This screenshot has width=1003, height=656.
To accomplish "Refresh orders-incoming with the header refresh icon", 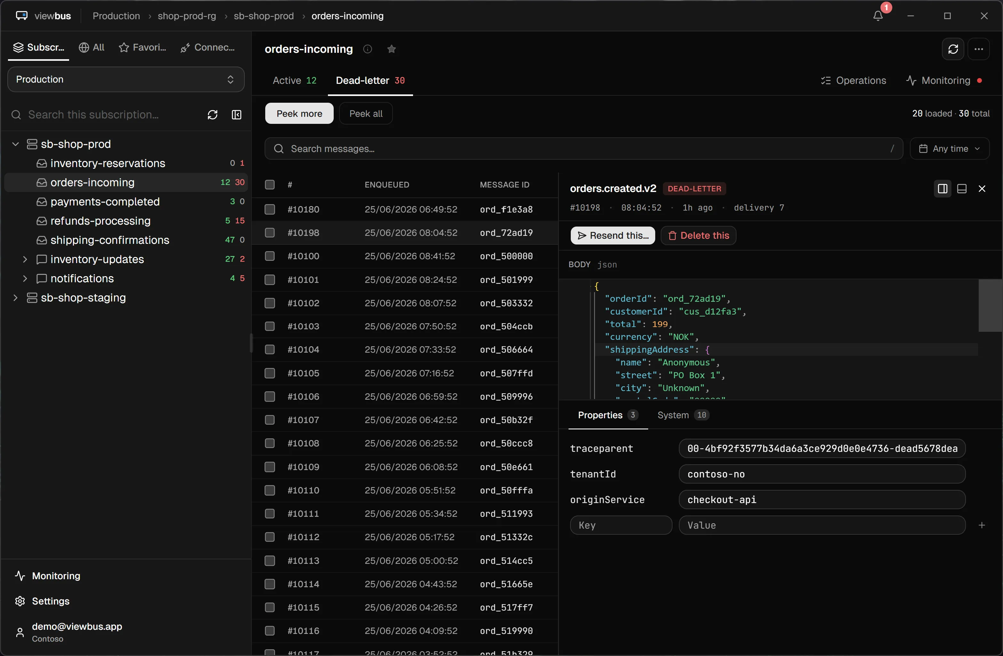I will [953, 49].
